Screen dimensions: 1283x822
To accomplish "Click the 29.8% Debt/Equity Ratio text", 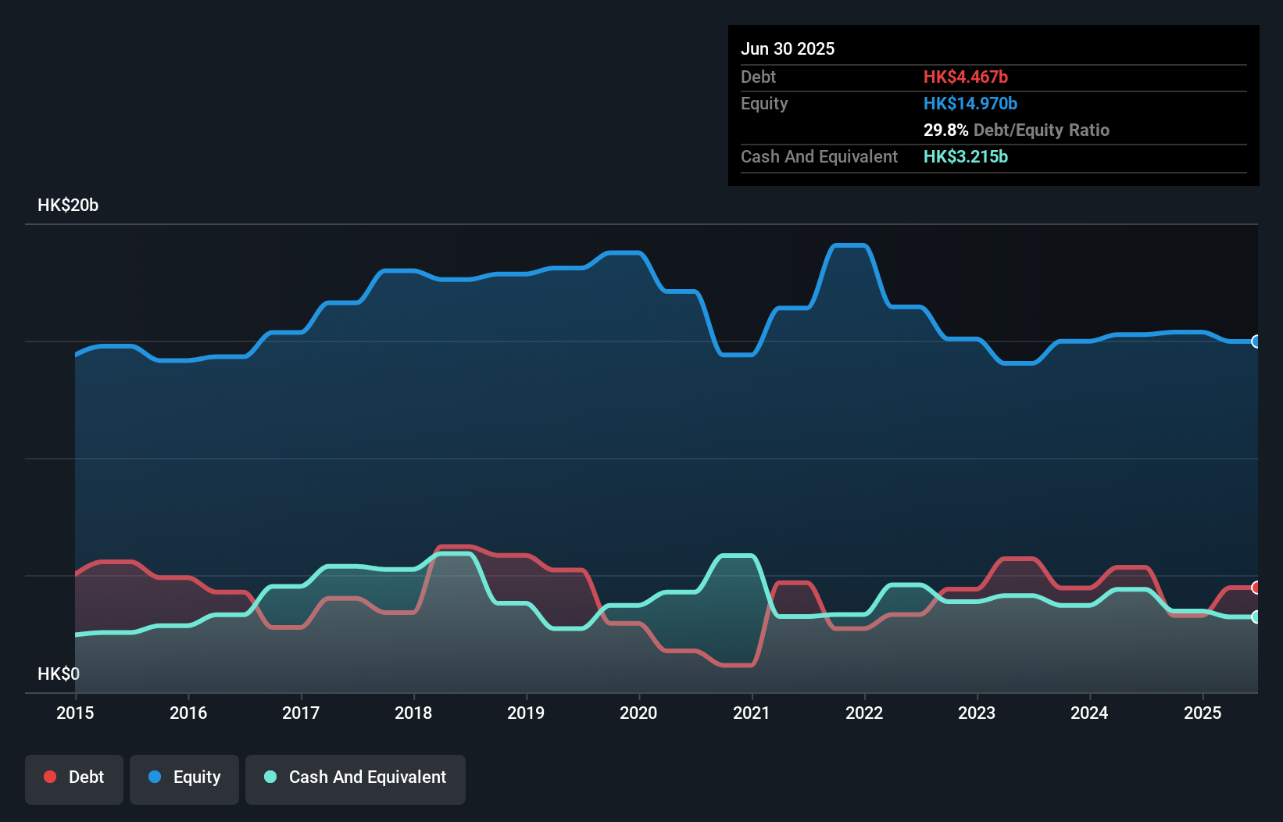I will click(x=1016, y=130).
